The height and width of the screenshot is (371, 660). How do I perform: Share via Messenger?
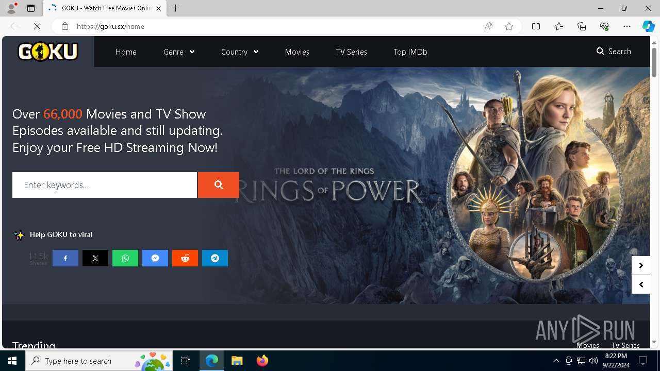click(155, 258)
